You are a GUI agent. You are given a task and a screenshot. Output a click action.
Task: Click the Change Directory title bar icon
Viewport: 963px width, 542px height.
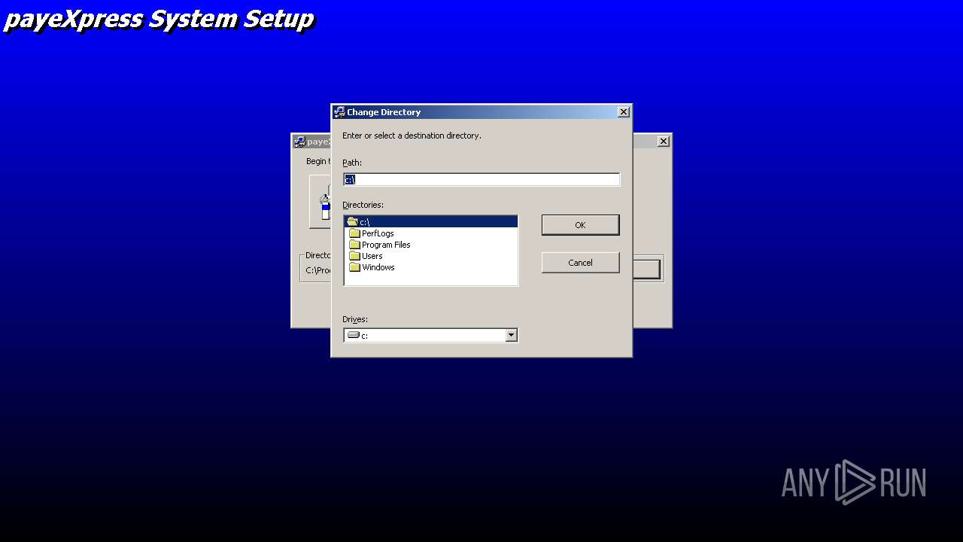(339, 112)
